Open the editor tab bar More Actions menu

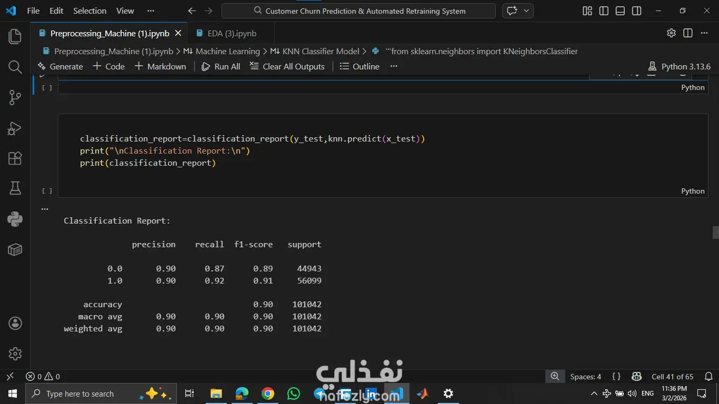[704, 33]
